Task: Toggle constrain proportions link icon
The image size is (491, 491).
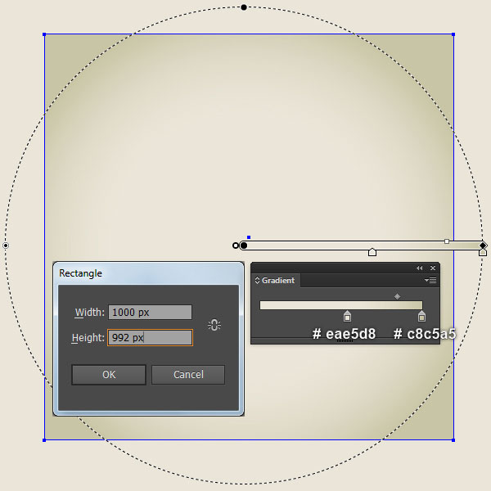Action: click(214, 325)
